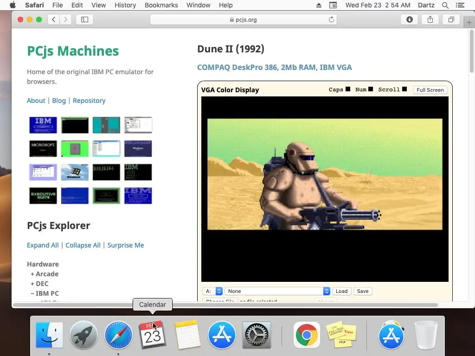This screenshot has width=475, height=356.
Task: Open the Apple menu
Action: point(13,5)
